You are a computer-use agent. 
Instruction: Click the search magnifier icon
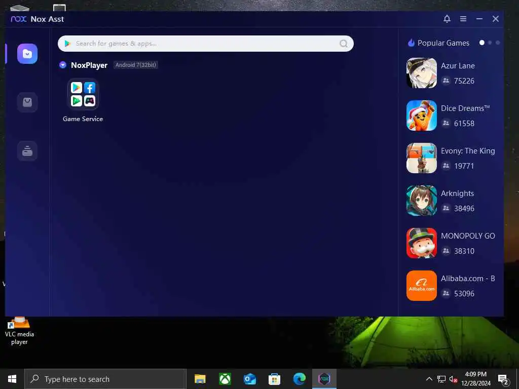344,44
